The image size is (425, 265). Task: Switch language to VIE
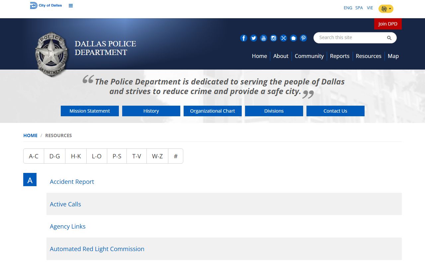click(370, 8)
